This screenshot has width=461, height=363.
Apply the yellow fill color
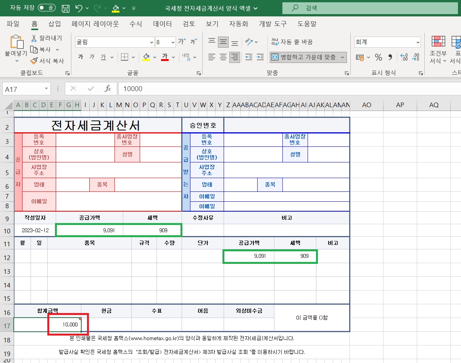(146, 57)
